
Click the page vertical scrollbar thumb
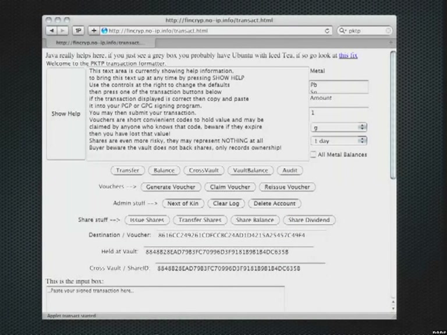[393, 115]
